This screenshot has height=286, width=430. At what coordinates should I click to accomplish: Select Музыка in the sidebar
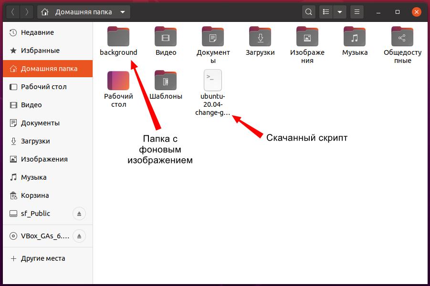pos(48,177)
